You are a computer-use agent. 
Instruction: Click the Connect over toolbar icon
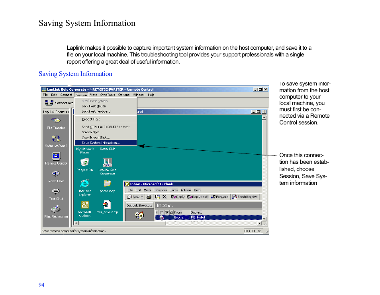click(49, 103)
